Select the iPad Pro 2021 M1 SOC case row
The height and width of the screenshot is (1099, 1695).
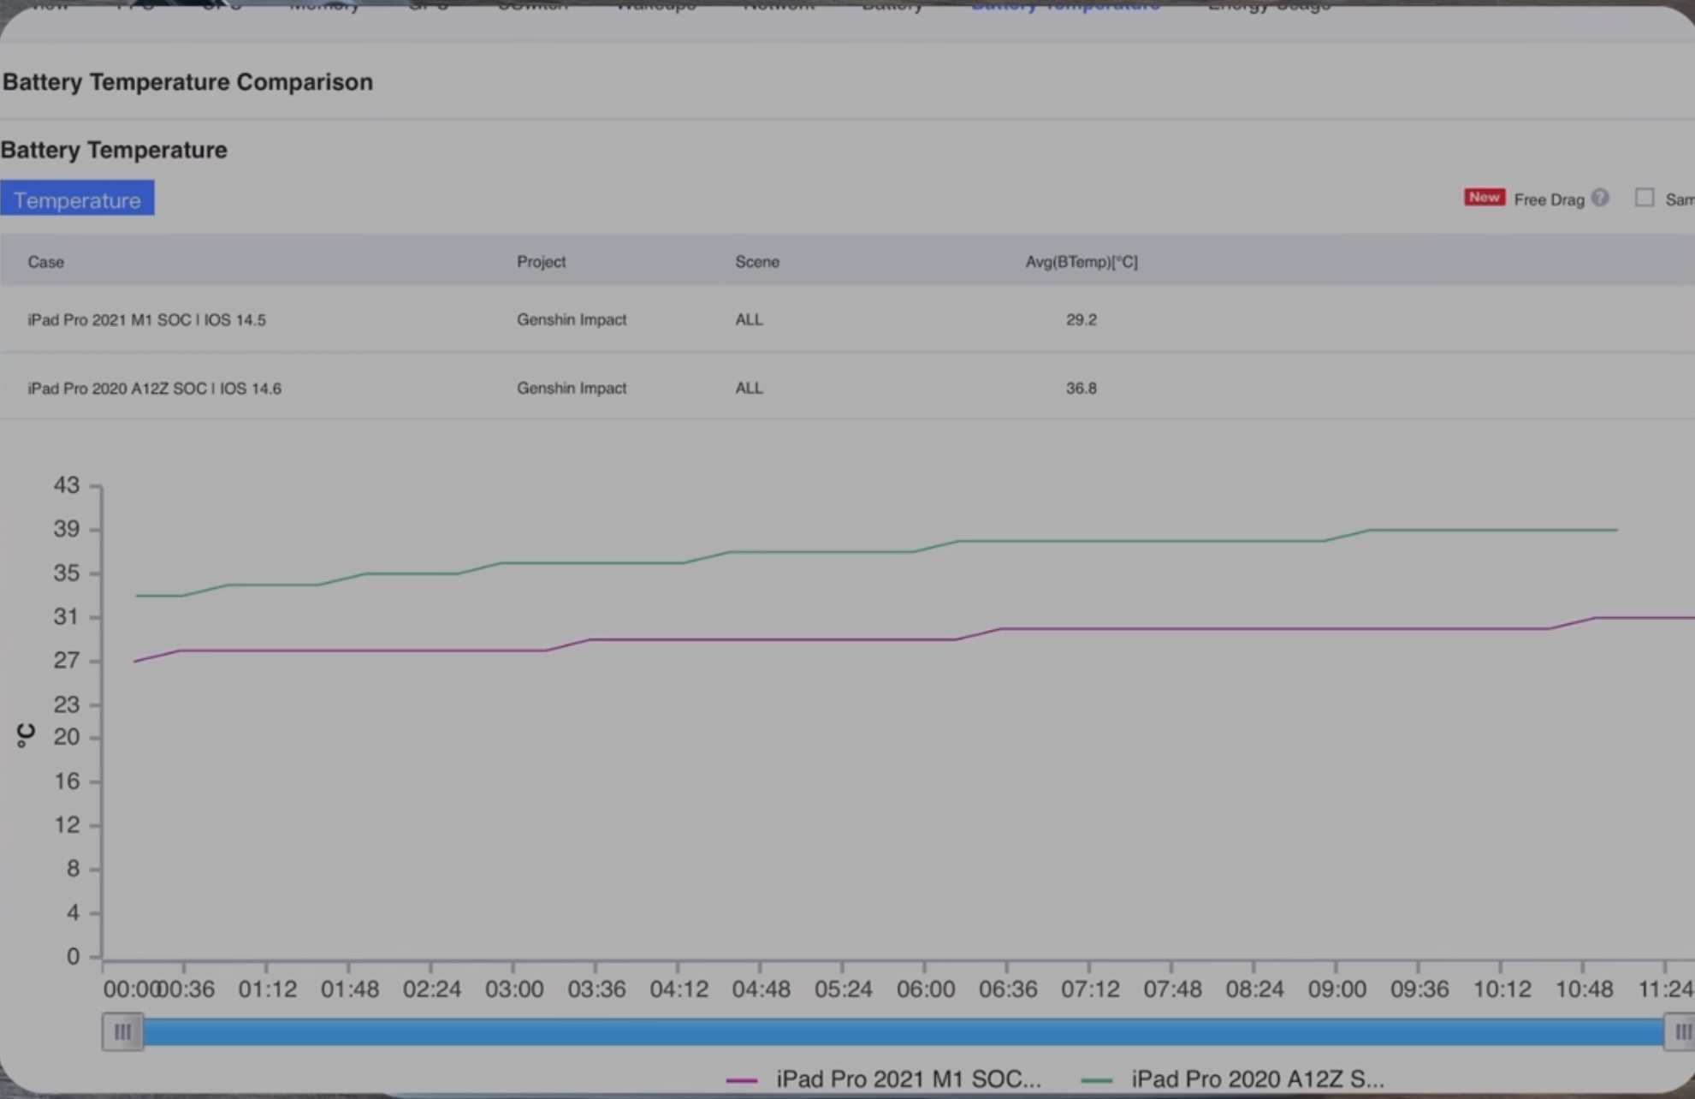(x=146, y=319)
